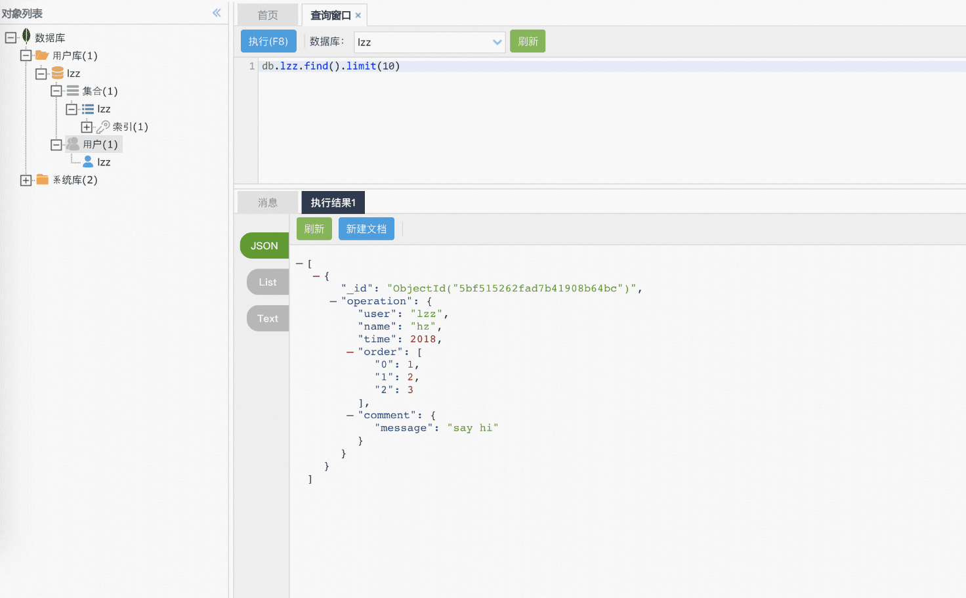Viewport: 966px width, 598px height.
Task: Click the "say hi" message value
Action: (x=472, y=428)
